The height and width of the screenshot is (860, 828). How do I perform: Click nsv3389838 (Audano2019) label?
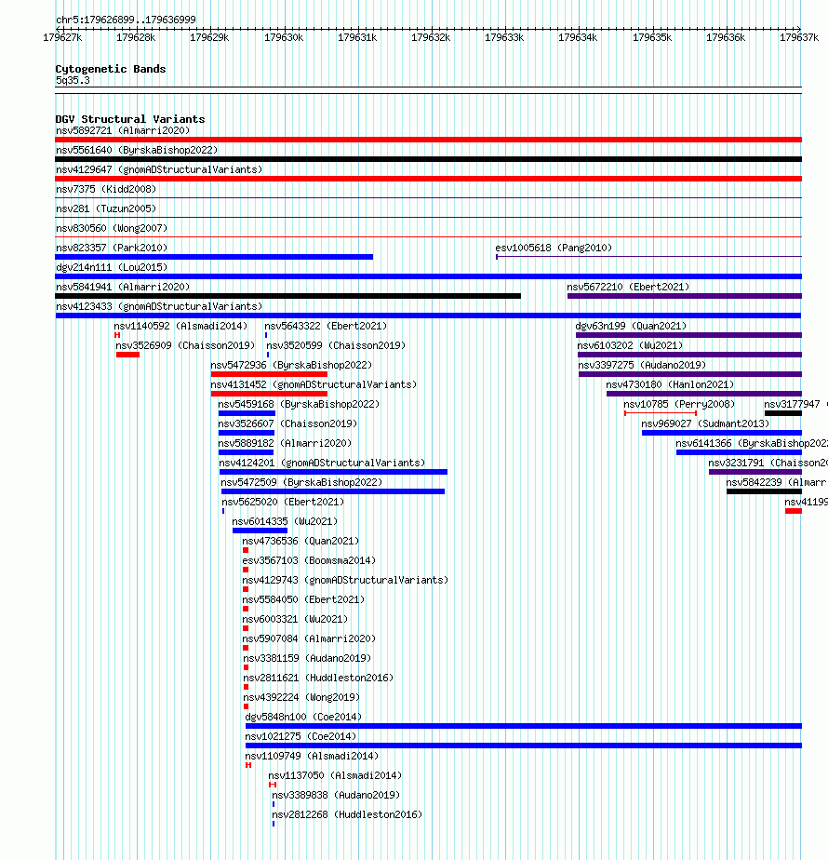pyautogui.click(x=336, y=795)
